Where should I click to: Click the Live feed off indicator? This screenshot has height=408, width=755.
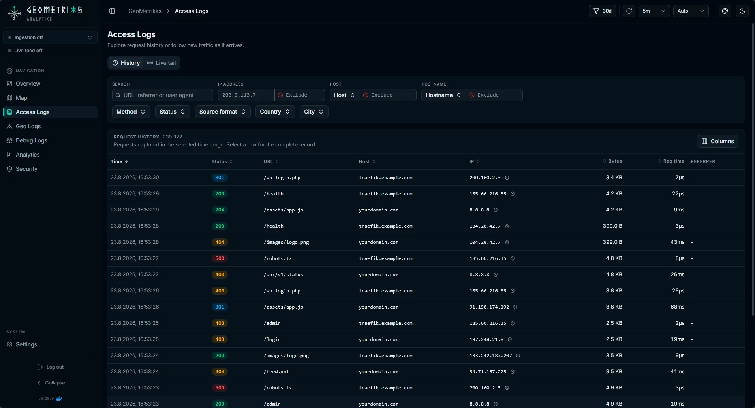tap(25, 51)
